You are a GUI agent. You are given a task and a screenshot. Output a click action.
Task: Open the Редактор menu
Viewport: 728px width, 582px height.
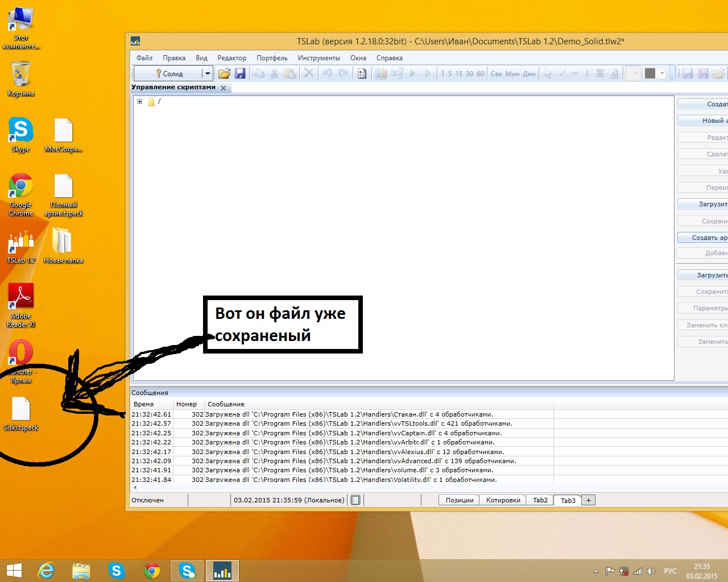coord(232,58)
